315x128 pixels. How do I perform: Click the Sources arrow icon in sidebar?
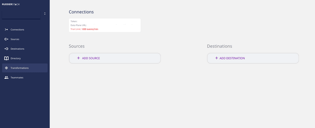pos(6,39)
